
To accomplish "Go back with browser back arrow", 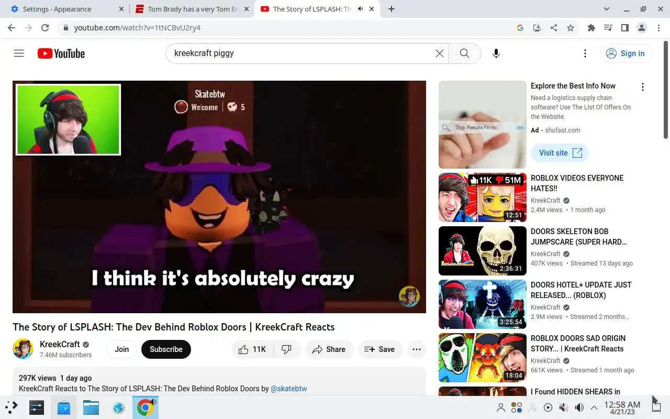I will pyautogui.click(x=12, y=28).
